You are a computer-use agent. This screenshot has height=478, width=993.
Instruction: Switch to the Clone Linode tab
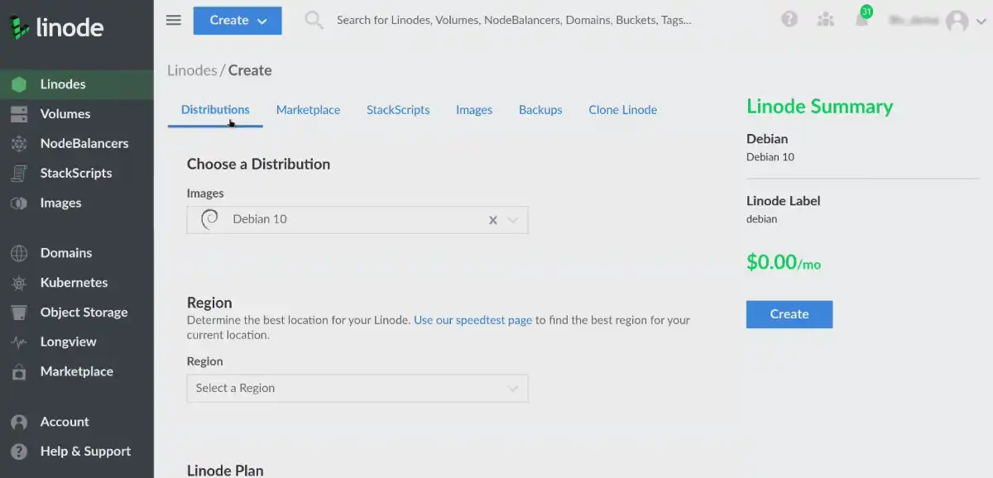pyautogui.click(x=623, y=110)
